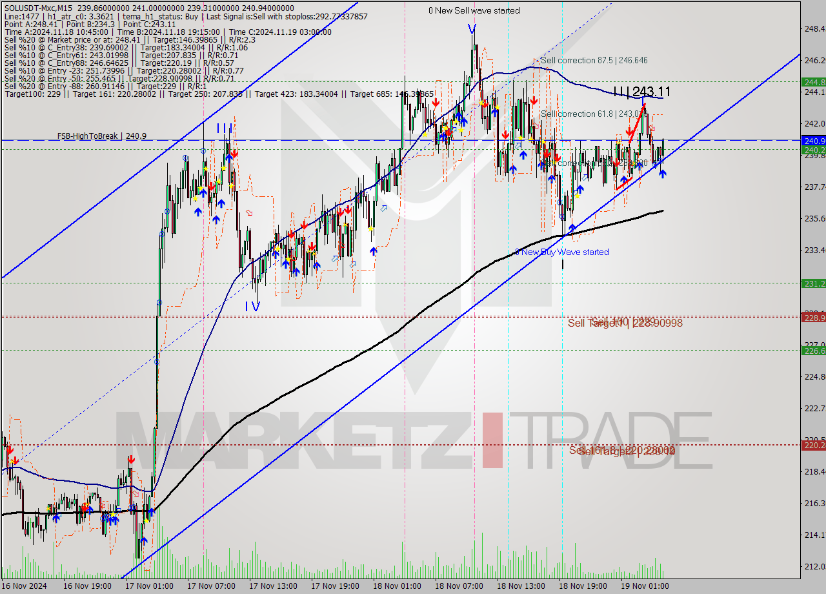
Task: Click the '16 Nov 19:00' time axis label
Action: point(87,586)
